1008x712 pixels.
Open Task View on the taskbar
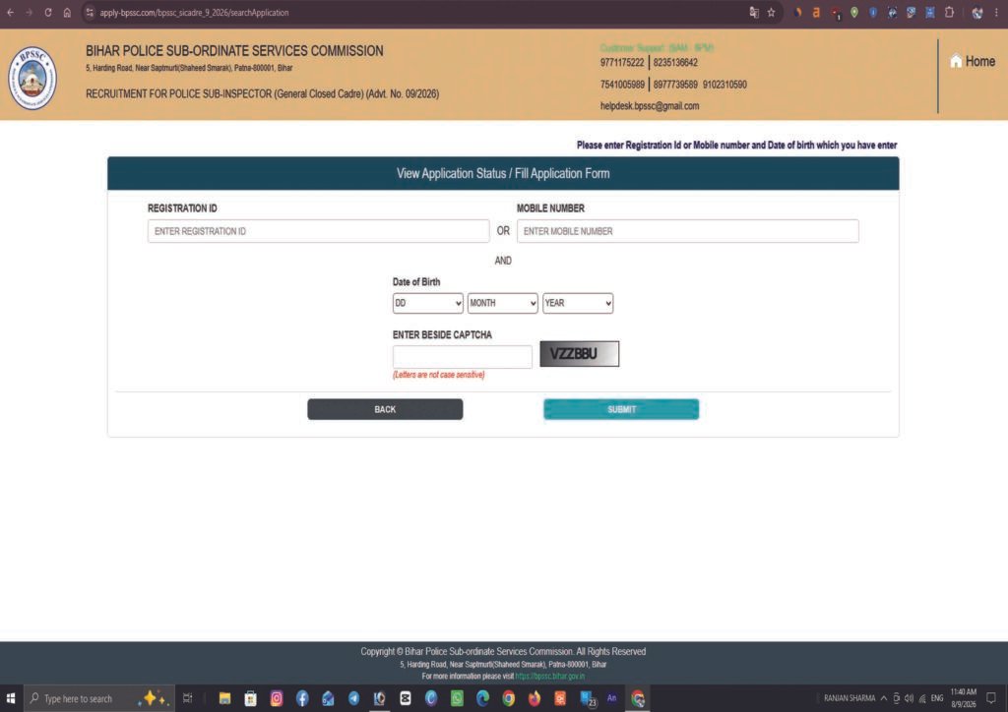pos(187,698)
